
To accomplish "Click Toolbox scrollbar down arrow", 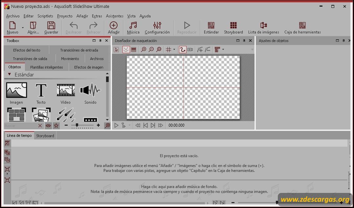I will pos(107,119).
